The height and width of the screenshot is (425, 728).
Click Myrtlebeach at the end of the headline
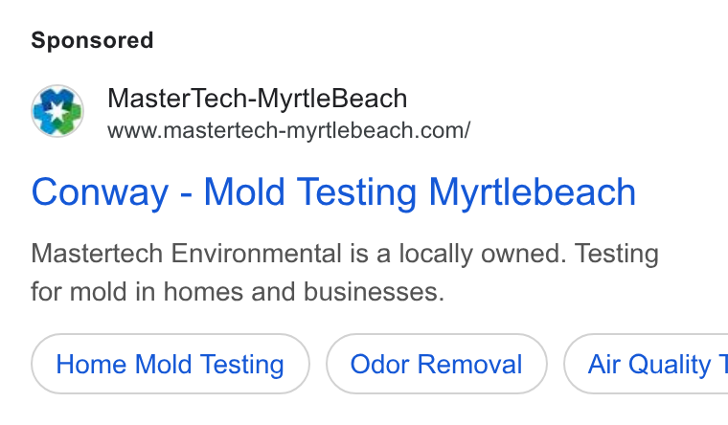[532, 193]
